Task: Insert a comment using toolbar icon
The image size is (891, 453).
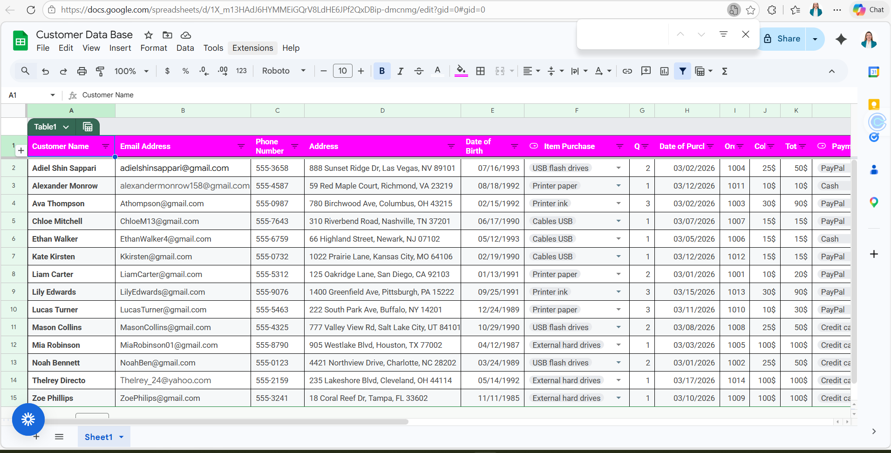Action: click(x=646, y=71)
